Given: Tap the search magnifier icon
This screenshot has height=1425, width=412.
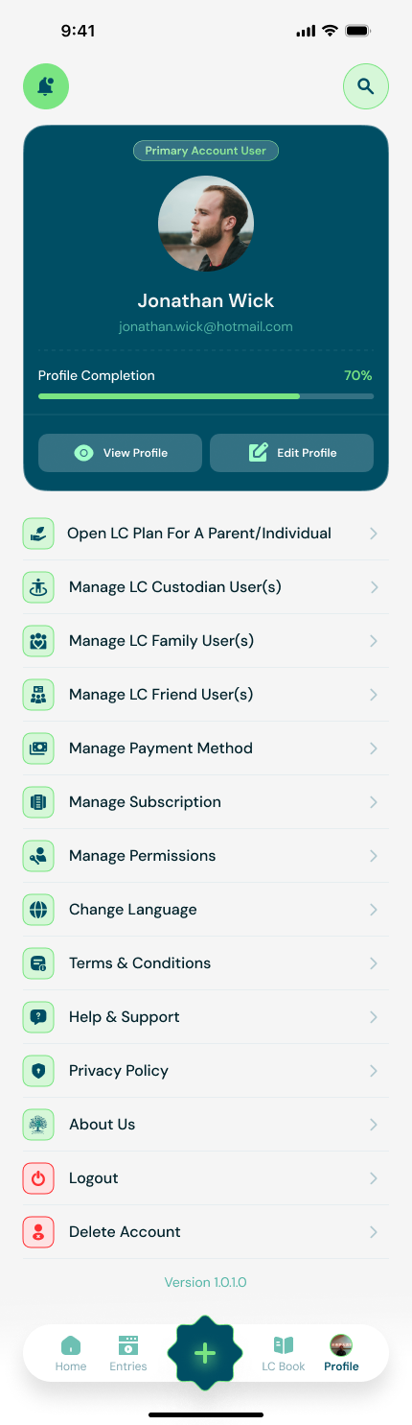Looking at the screenshot, I should click(365, 86).
